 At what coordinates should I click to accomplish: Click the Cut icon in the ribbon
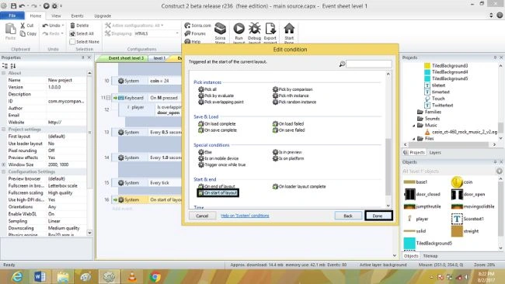[x=23, y=26]
